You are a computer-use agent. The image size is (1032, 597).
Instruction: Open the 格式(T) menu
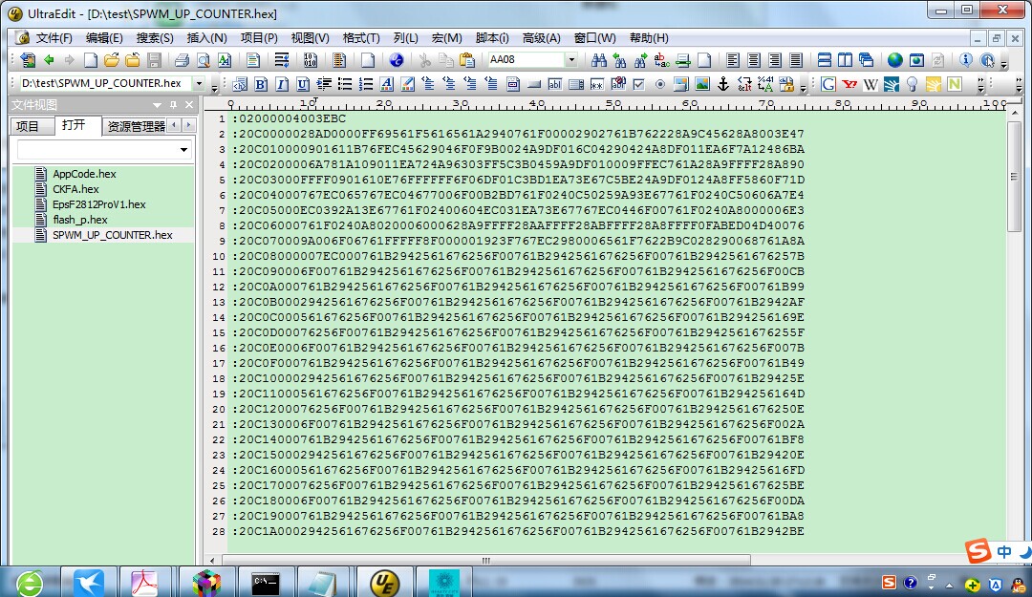tap(360, 38)
